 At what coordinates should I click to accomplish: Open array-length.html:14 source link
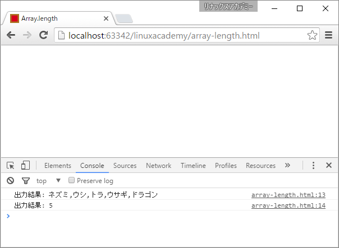pyautogui.click(x=288, y=205)
